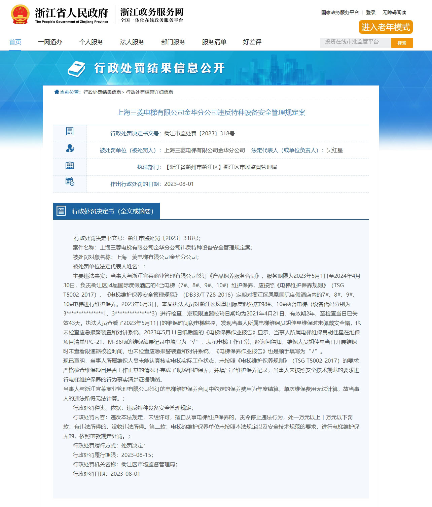Click the 行政处罚机关名称 line

[x=125, y=464]
